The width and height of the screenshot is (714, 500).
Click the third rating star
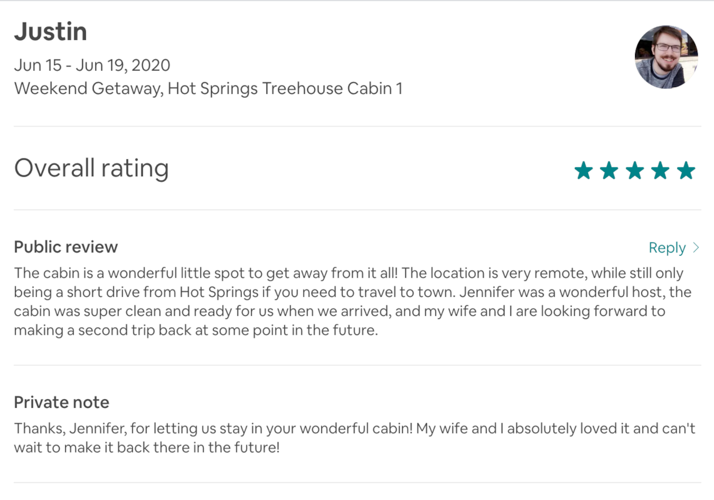click(x=634, y=171)
